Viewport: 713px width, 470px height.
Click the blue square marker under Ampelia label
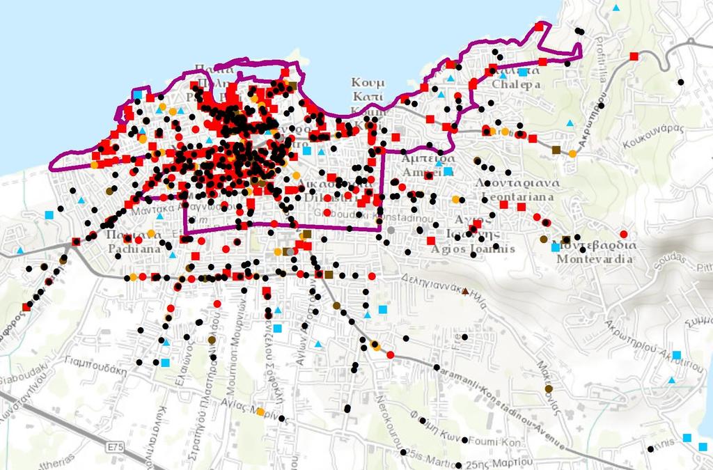pyautogui.click(x=448, y=171)
